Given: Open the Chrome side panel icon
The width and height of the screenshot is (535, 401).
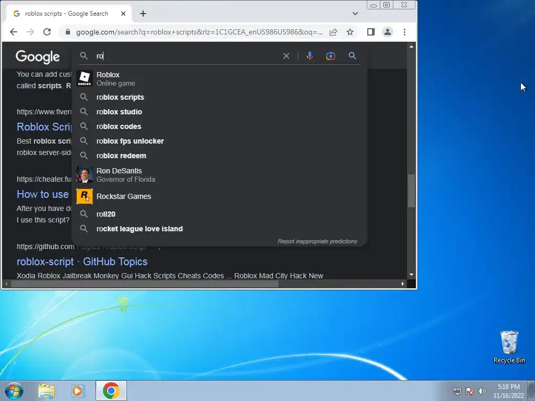Looking at the screenshot, I should (371, 32).
